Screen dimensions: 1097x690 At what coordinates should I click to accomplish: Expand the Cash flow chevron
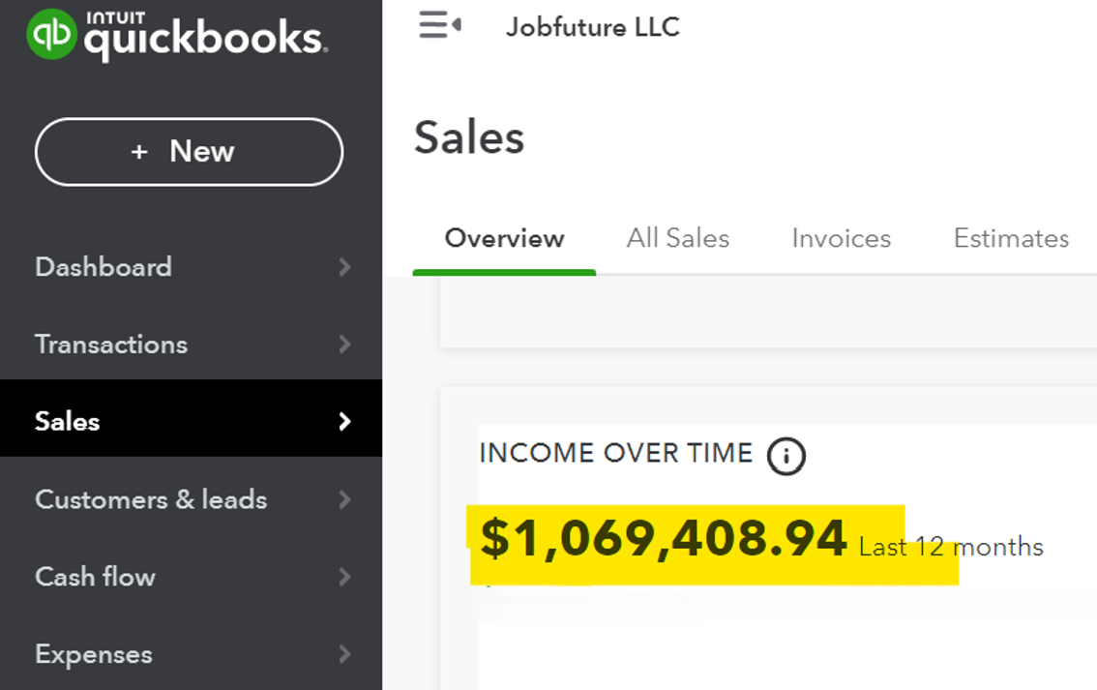(344, 577)
